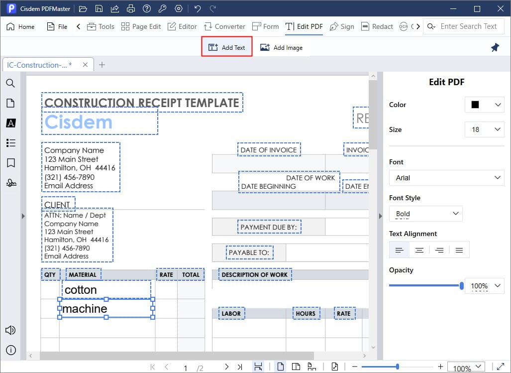Open bookmarks icon in left sidebar

coord(11,163)
